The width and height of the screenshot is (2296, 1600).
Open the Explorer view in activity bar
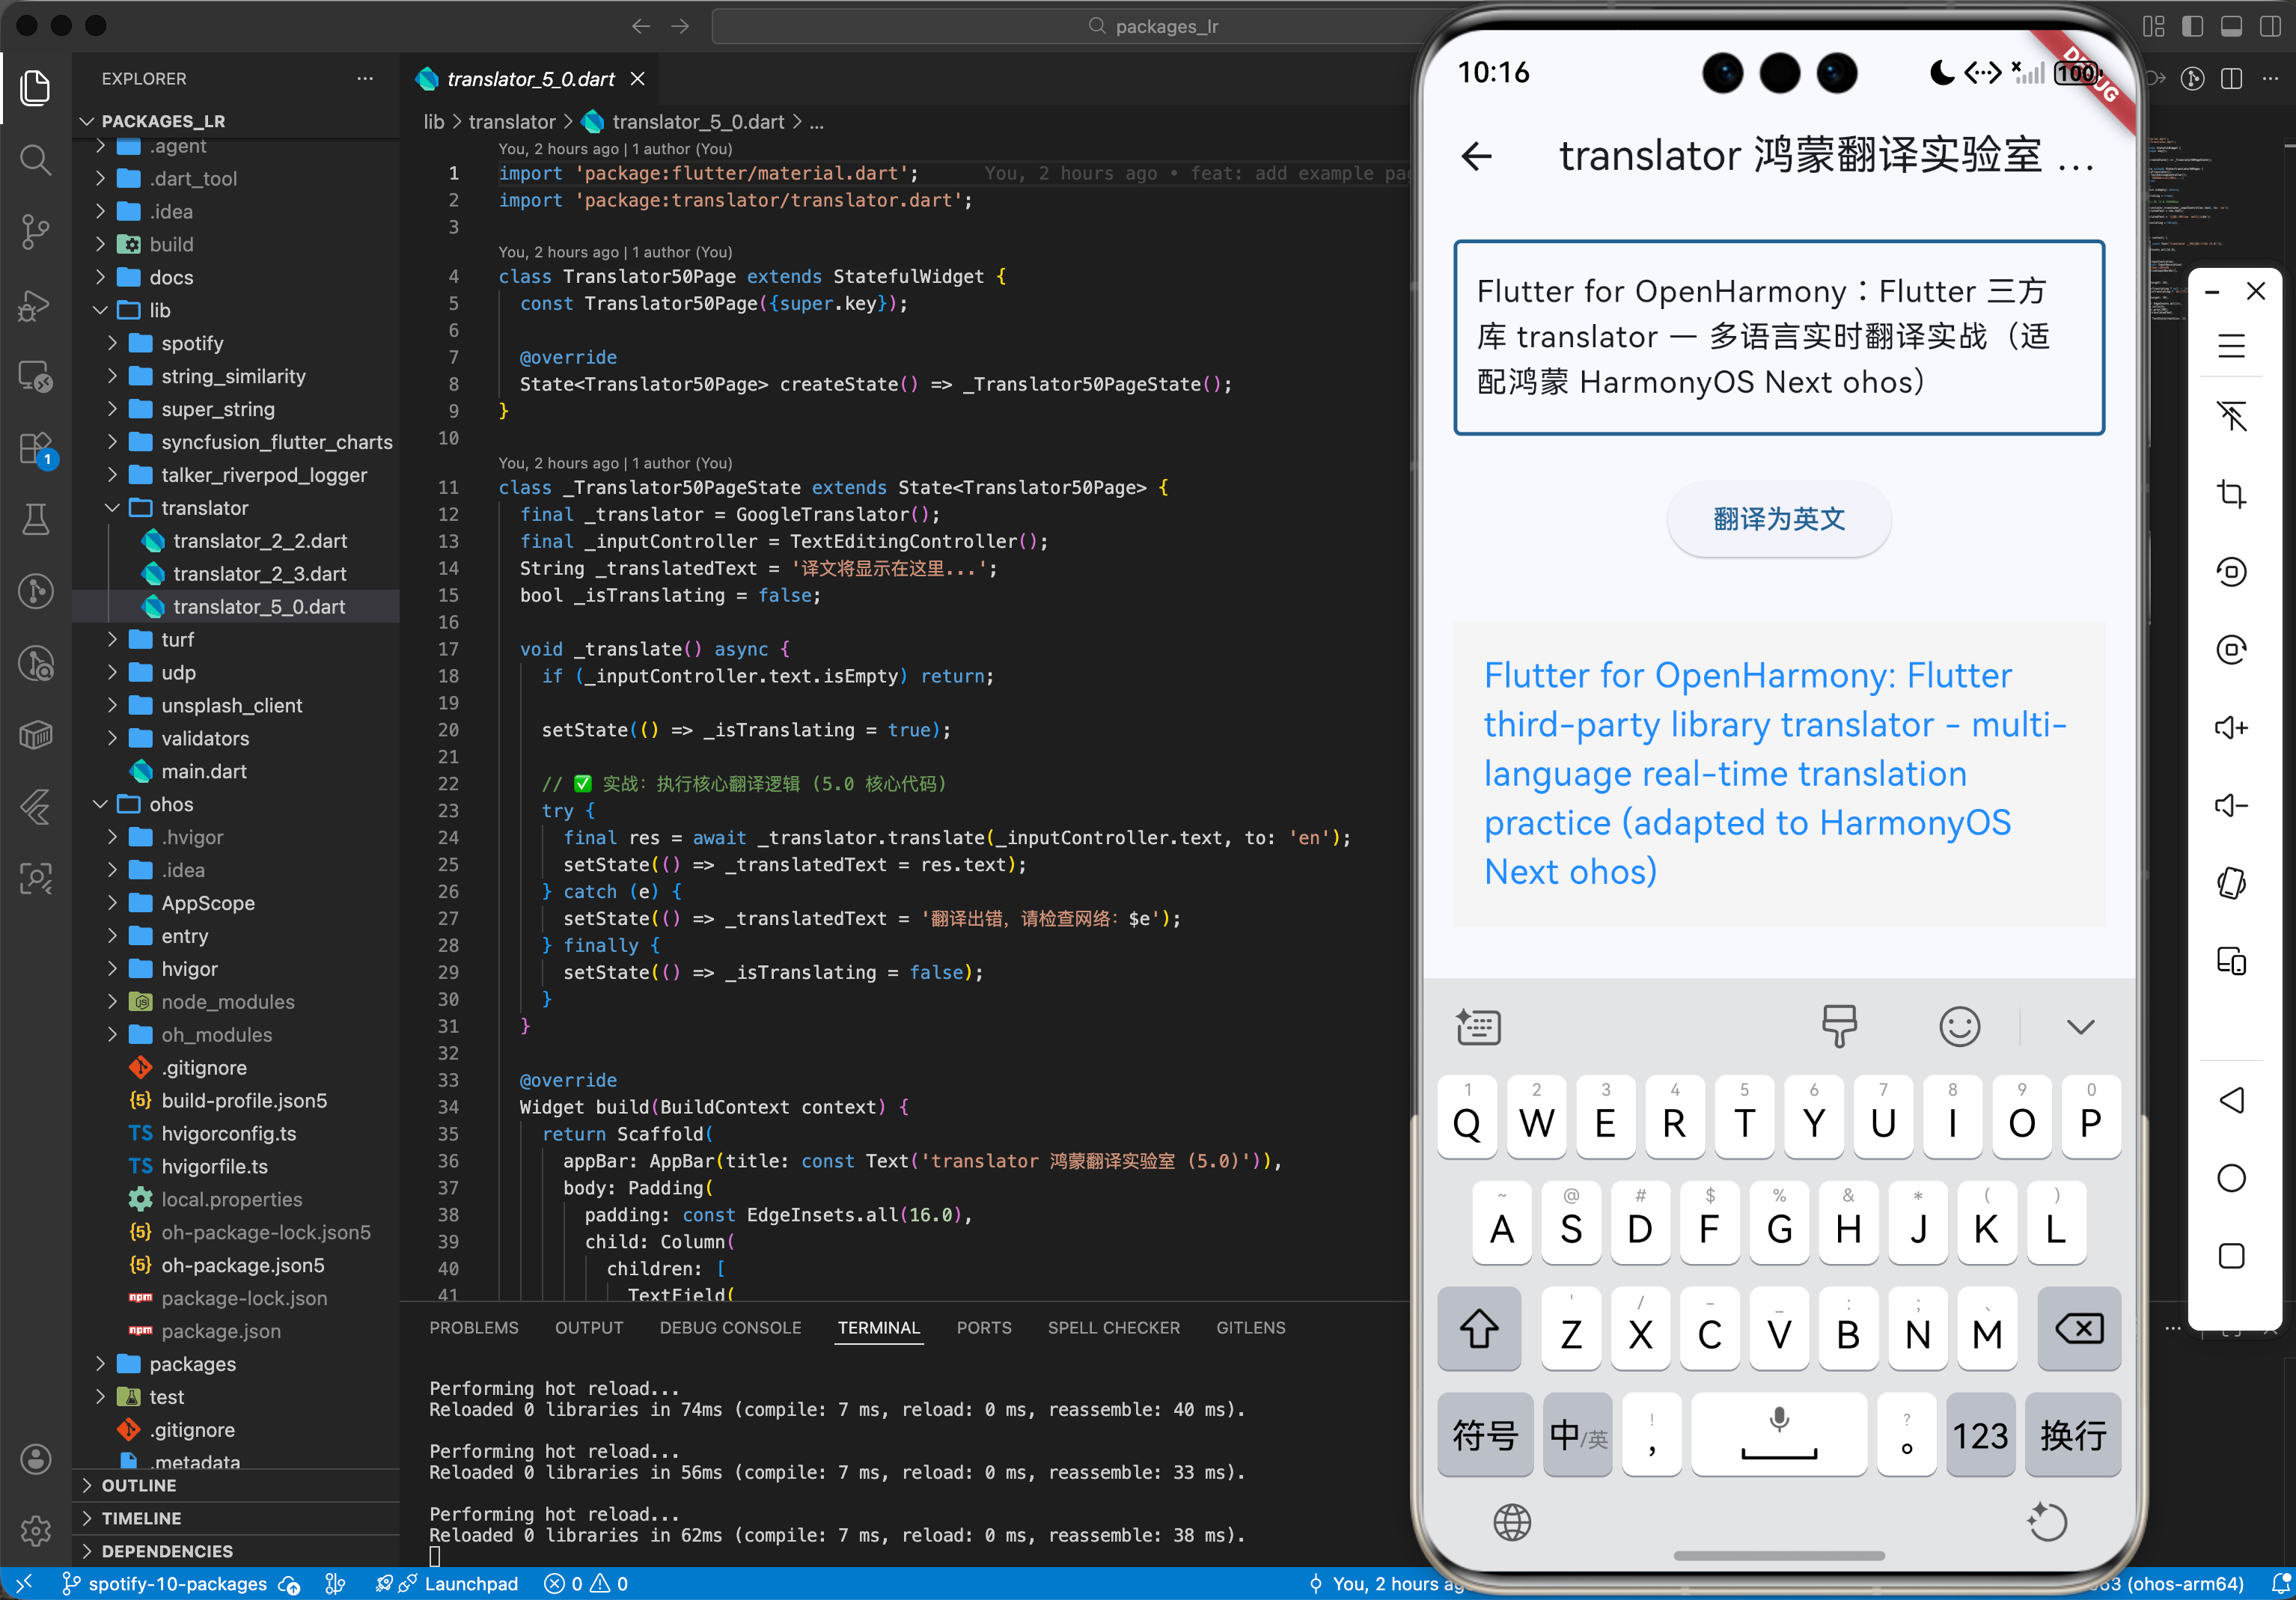[36, 88]
